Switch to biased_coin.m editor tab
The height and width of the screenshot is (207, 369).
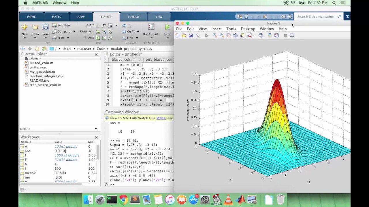123,60
